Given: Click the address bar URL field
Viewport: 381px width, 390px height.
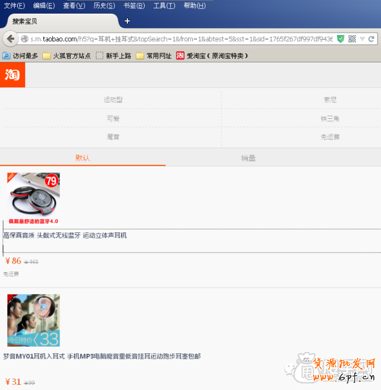Looking at the screenshot, I should pos(179,39).
